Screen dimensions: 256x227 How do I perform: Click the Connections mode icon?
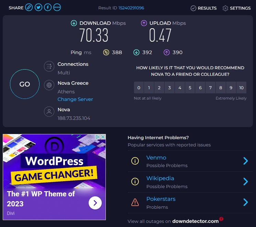pos(49,66)
